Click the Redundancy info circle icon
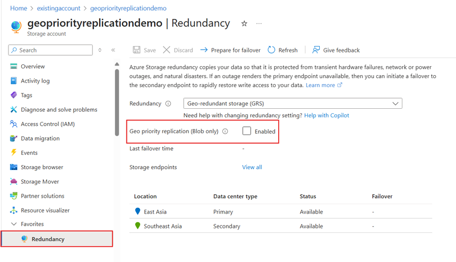 168,104
